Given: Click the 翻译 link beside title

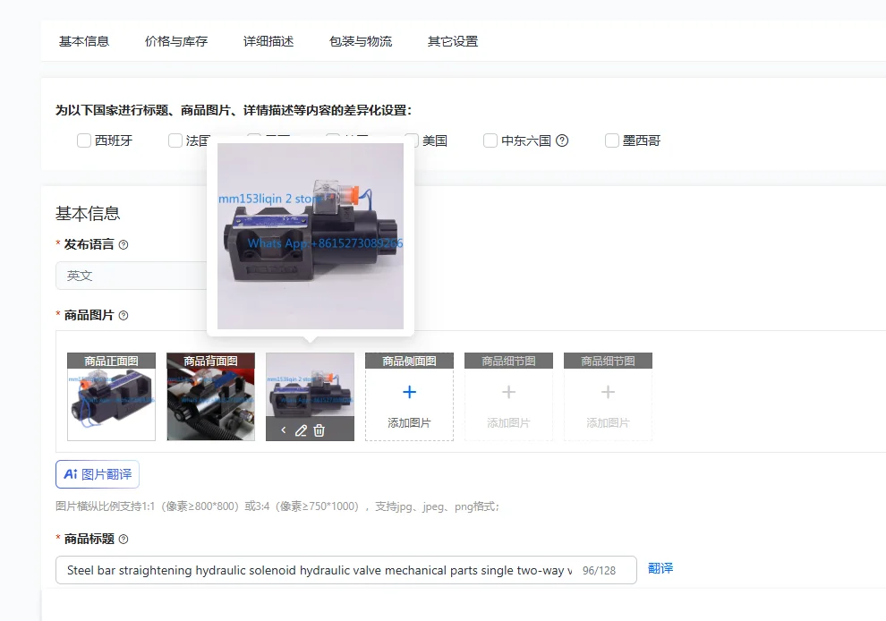Looking at the screenshot, I should (x=660, y=568).
